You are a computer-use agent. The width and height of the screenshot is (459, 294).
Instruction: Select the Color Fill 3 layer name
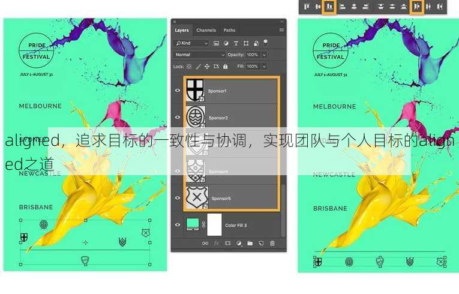click(236, 226)
